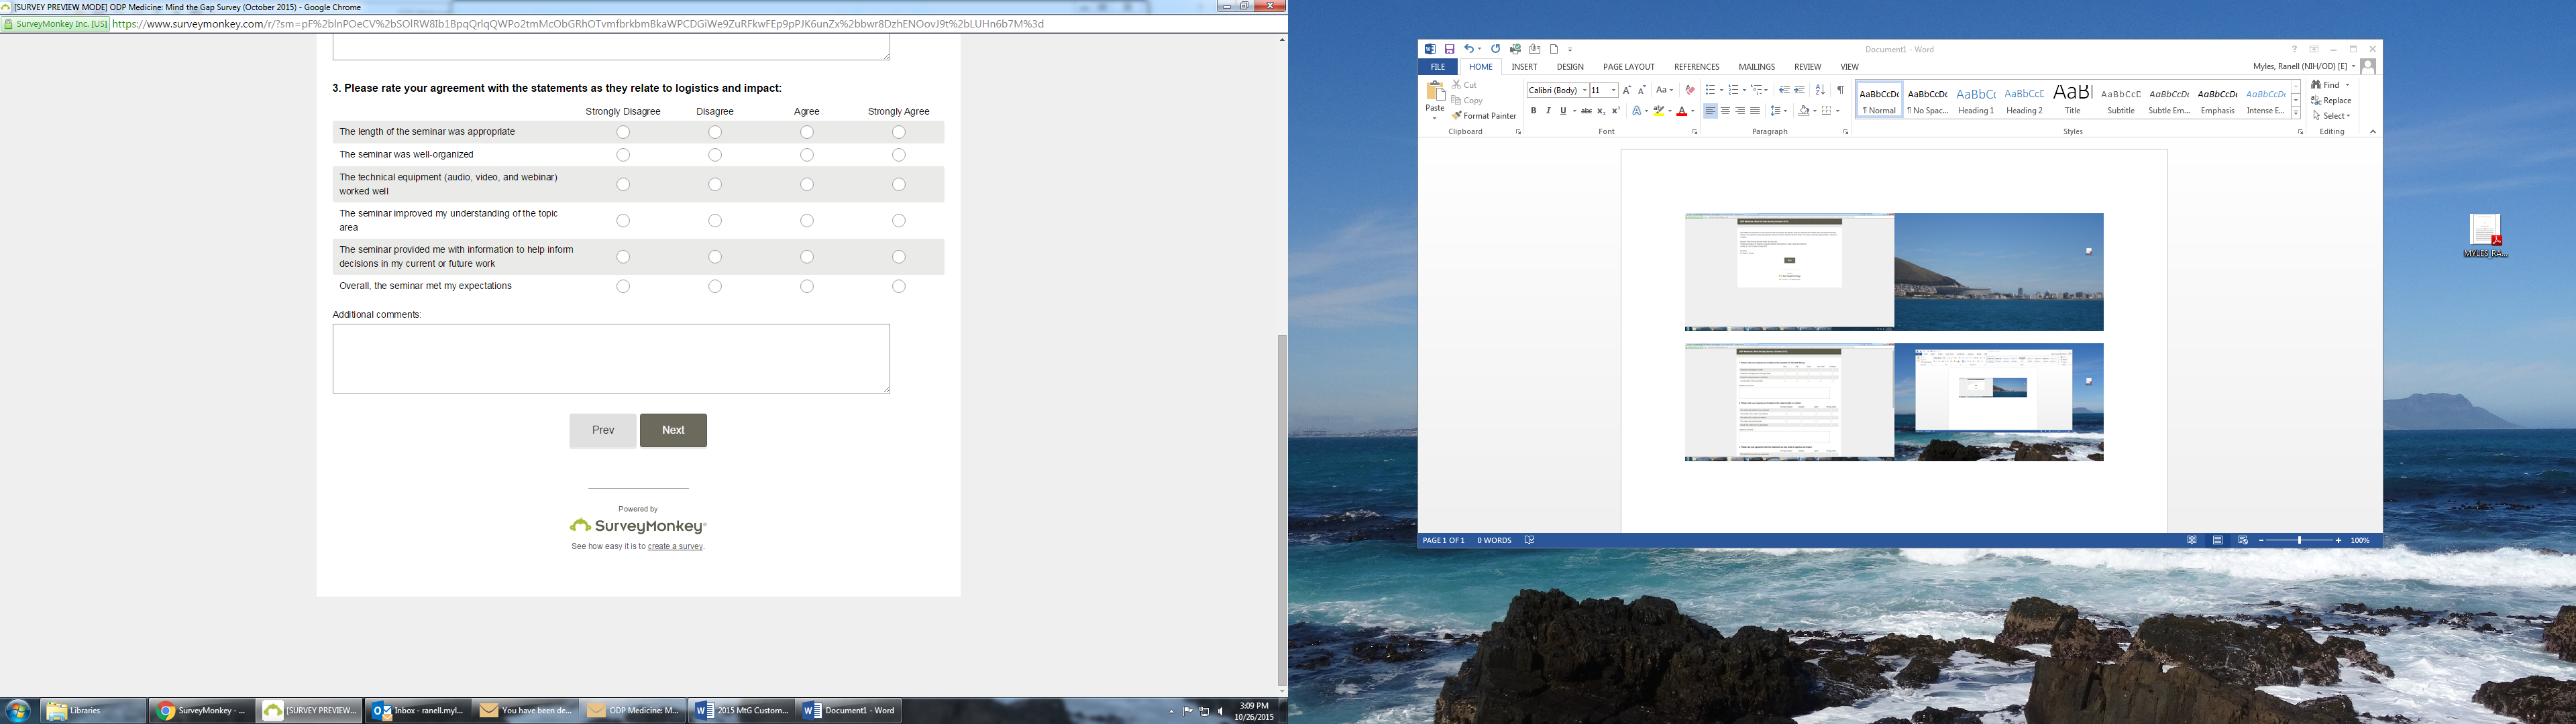Click the Increase Indent icon

point(1800,90)
